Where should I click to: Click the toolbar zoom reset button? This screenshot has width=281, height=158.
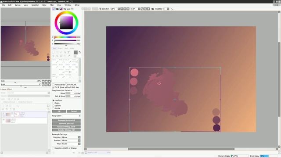coord(128,9)
